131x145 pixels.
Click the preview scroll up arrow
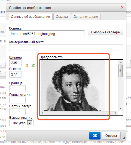(x=121, y=62)
